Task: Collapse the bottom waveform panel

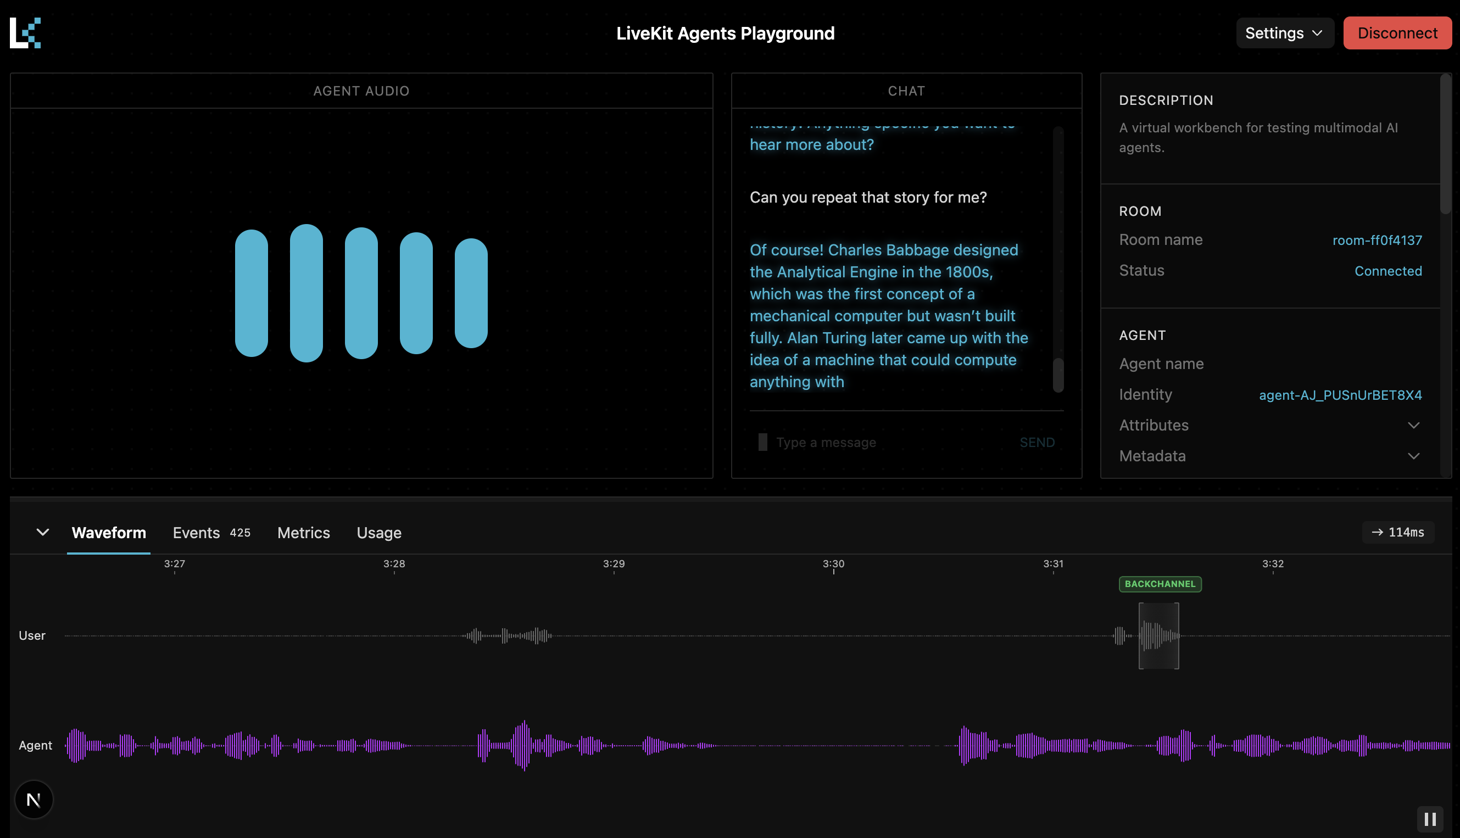Action: click(43, 532)
